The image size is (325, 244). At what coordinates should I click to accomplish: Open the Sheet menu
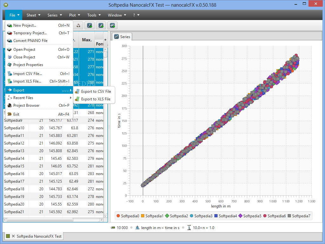coord(33,15)
